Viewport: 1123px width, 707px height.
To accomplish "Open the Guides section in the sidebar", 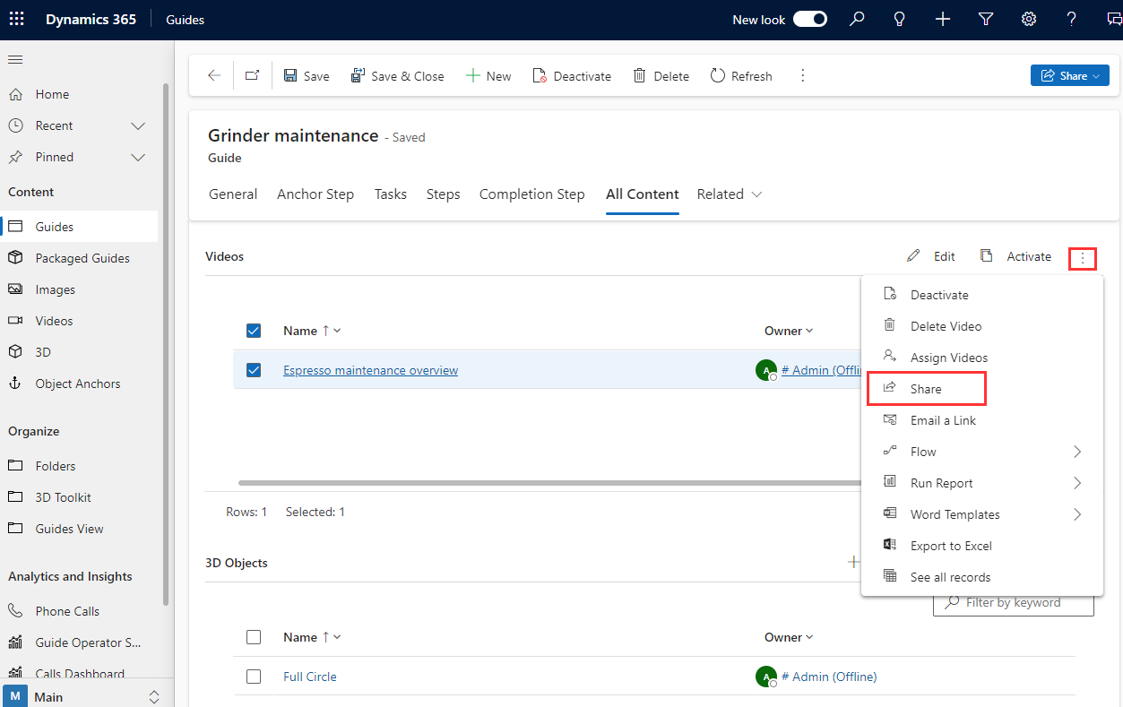I will click(x=54, y=226).
